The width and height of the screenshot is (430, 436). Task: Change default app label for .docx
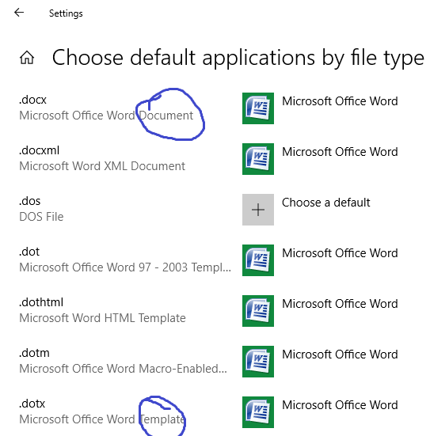[x=340, y=101]
